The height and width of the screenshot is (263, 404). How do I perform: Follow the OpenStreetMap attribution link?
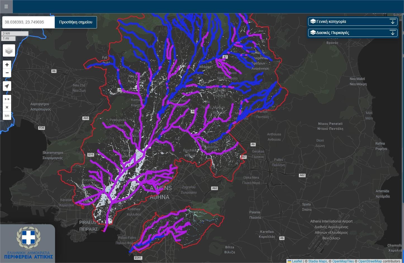pyautogui.click(x=370, y=261)
